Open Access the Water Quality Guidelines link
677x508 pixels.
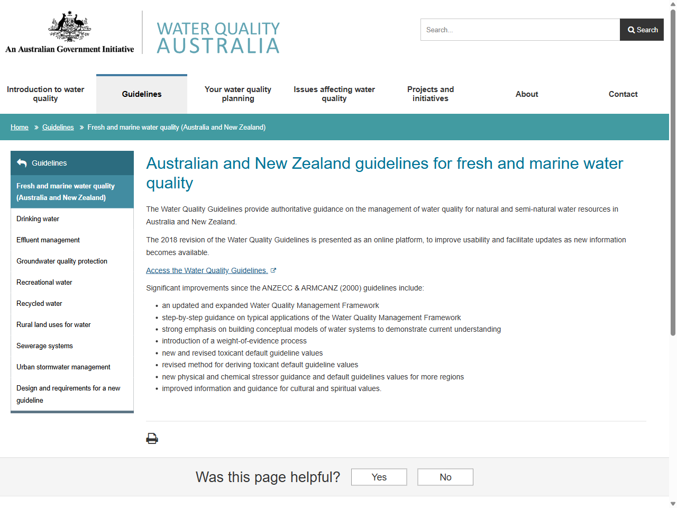206,270
